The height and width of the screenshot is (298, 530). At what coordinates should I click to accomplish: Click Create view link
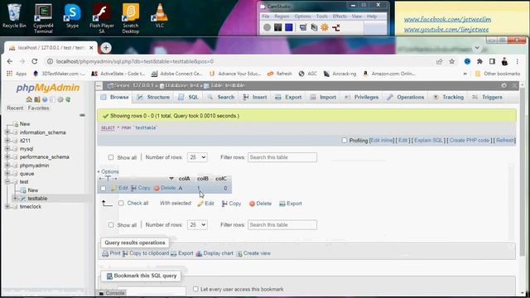[x=253, y=253]
